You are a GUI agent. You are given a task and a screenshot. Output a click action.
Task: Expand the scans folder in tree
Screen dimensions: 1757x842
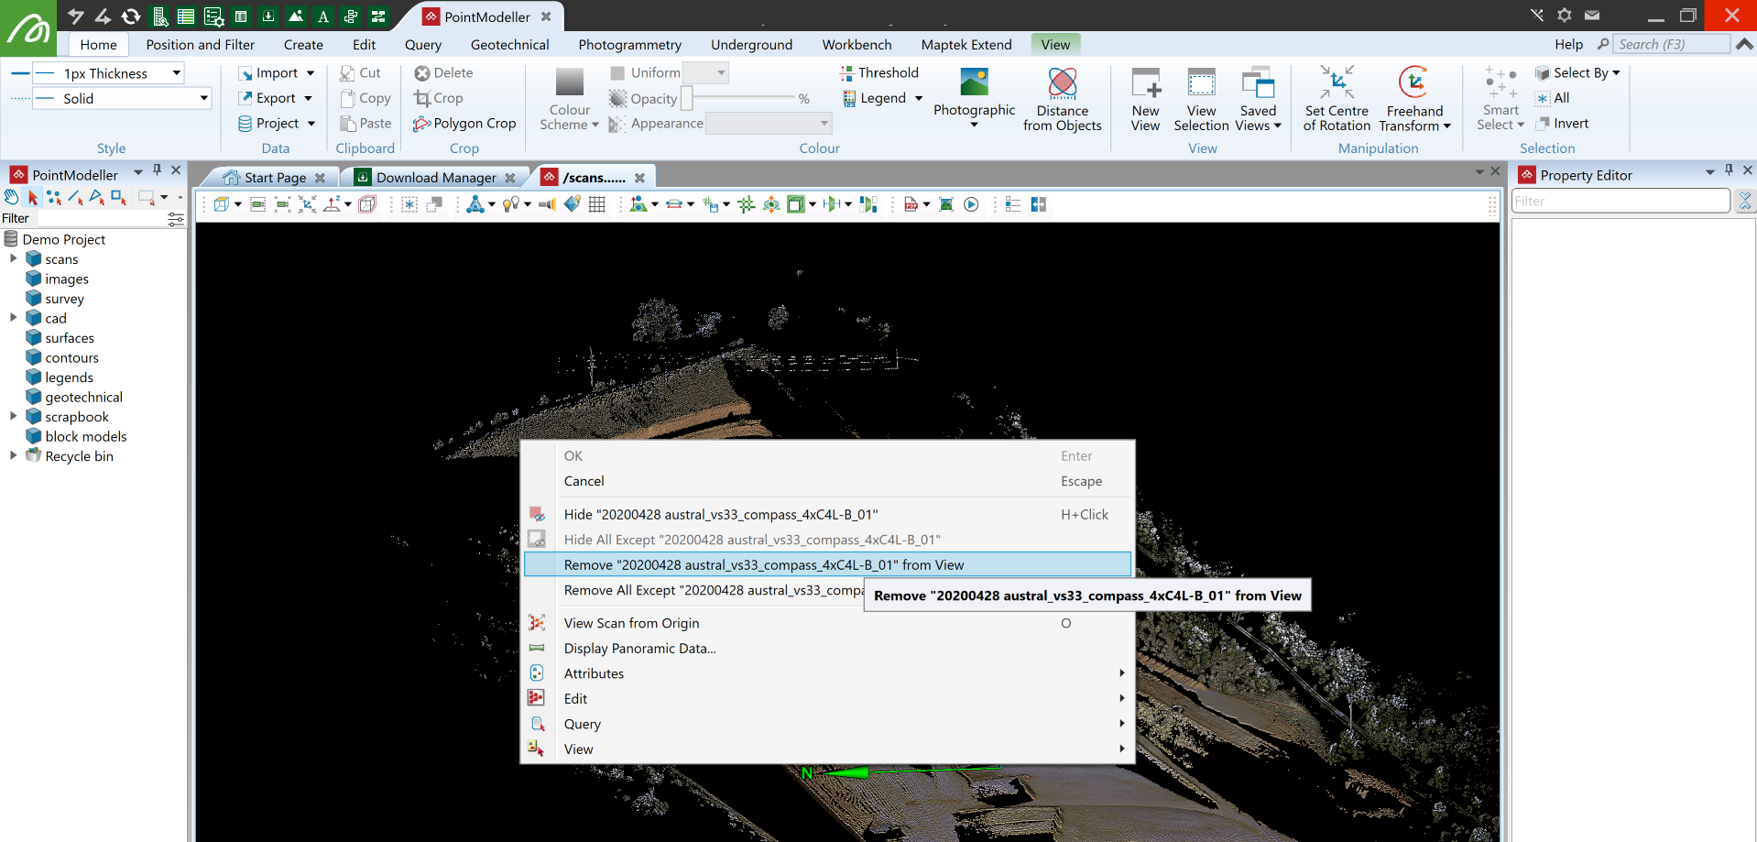[13, 259]
